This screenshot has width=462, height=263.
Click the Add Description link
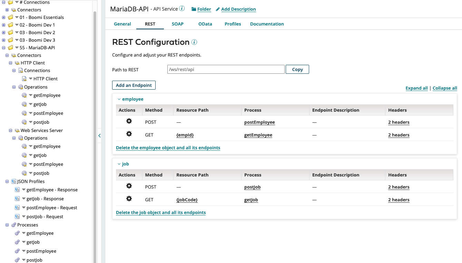238,9
